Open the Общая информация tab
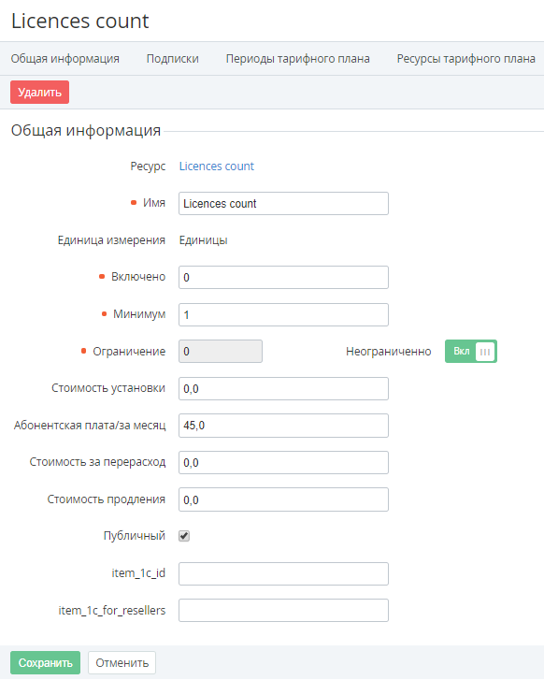This screenshot has width=544, height=680. (65, 59)
